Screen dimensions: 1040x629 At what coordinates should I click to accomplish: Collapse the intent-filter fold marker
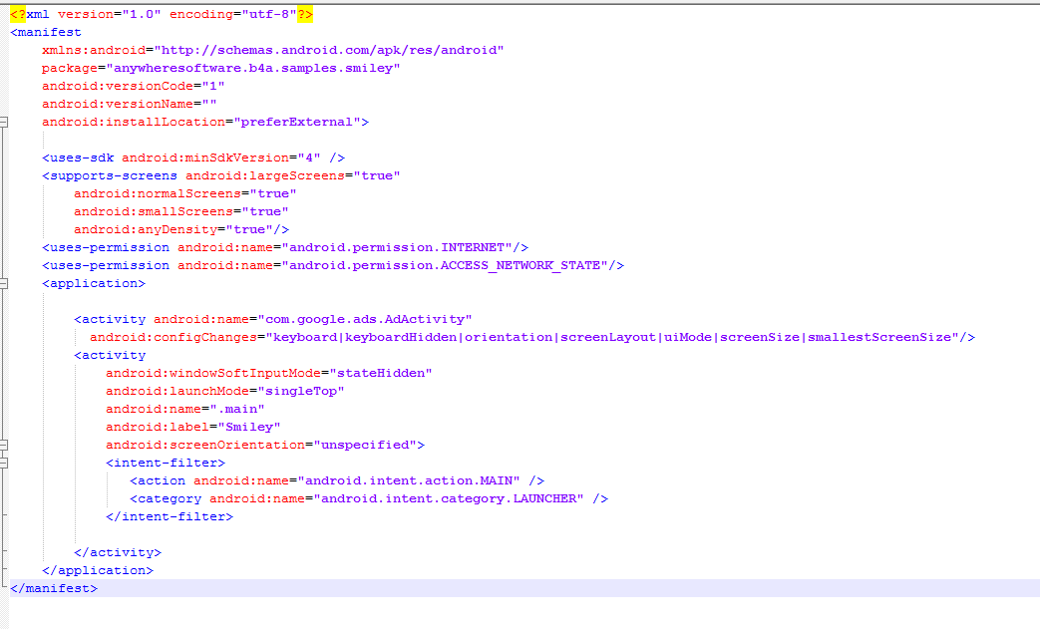tap(6, 462)
